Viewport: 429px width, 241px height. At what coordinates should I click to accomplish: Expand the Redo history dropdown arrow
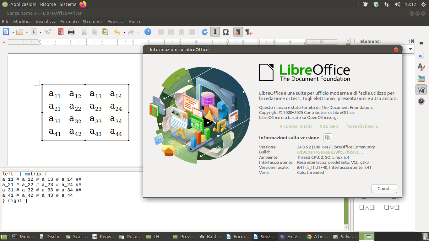click(x=138, y=32)
